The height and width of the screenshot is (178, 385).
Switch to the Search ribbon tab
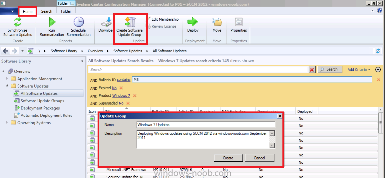(x=47, y=11)
